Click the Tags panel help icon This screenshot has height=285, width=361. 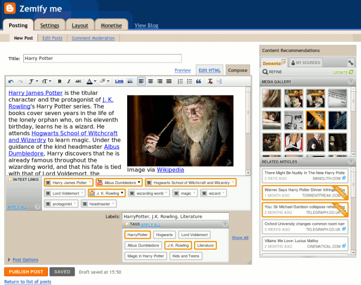(225, 224)
